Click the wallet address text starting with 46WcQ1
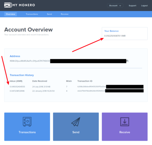Screen dimensions: 152x145 pos(30,61)
